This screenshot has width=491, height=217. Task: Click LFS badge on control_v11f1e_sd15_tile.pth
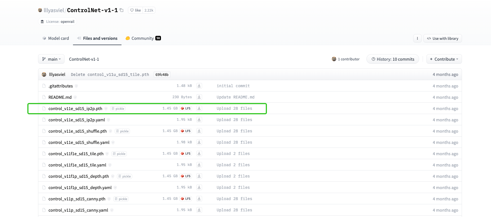click(x=186, y=154)
